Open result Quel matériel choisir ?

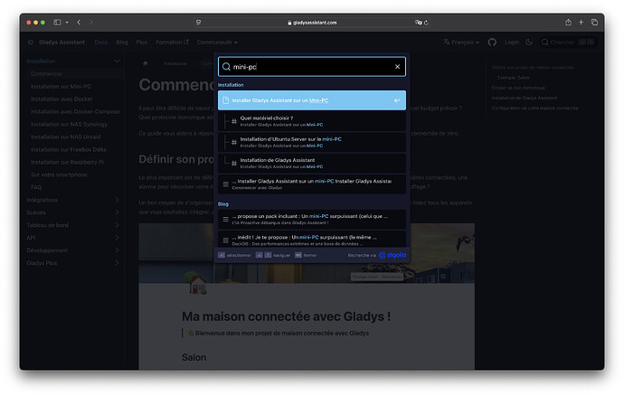coord(312,121)
